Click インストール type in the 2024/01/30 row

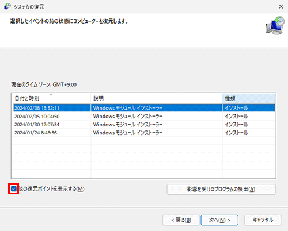[x=236, y=125]
